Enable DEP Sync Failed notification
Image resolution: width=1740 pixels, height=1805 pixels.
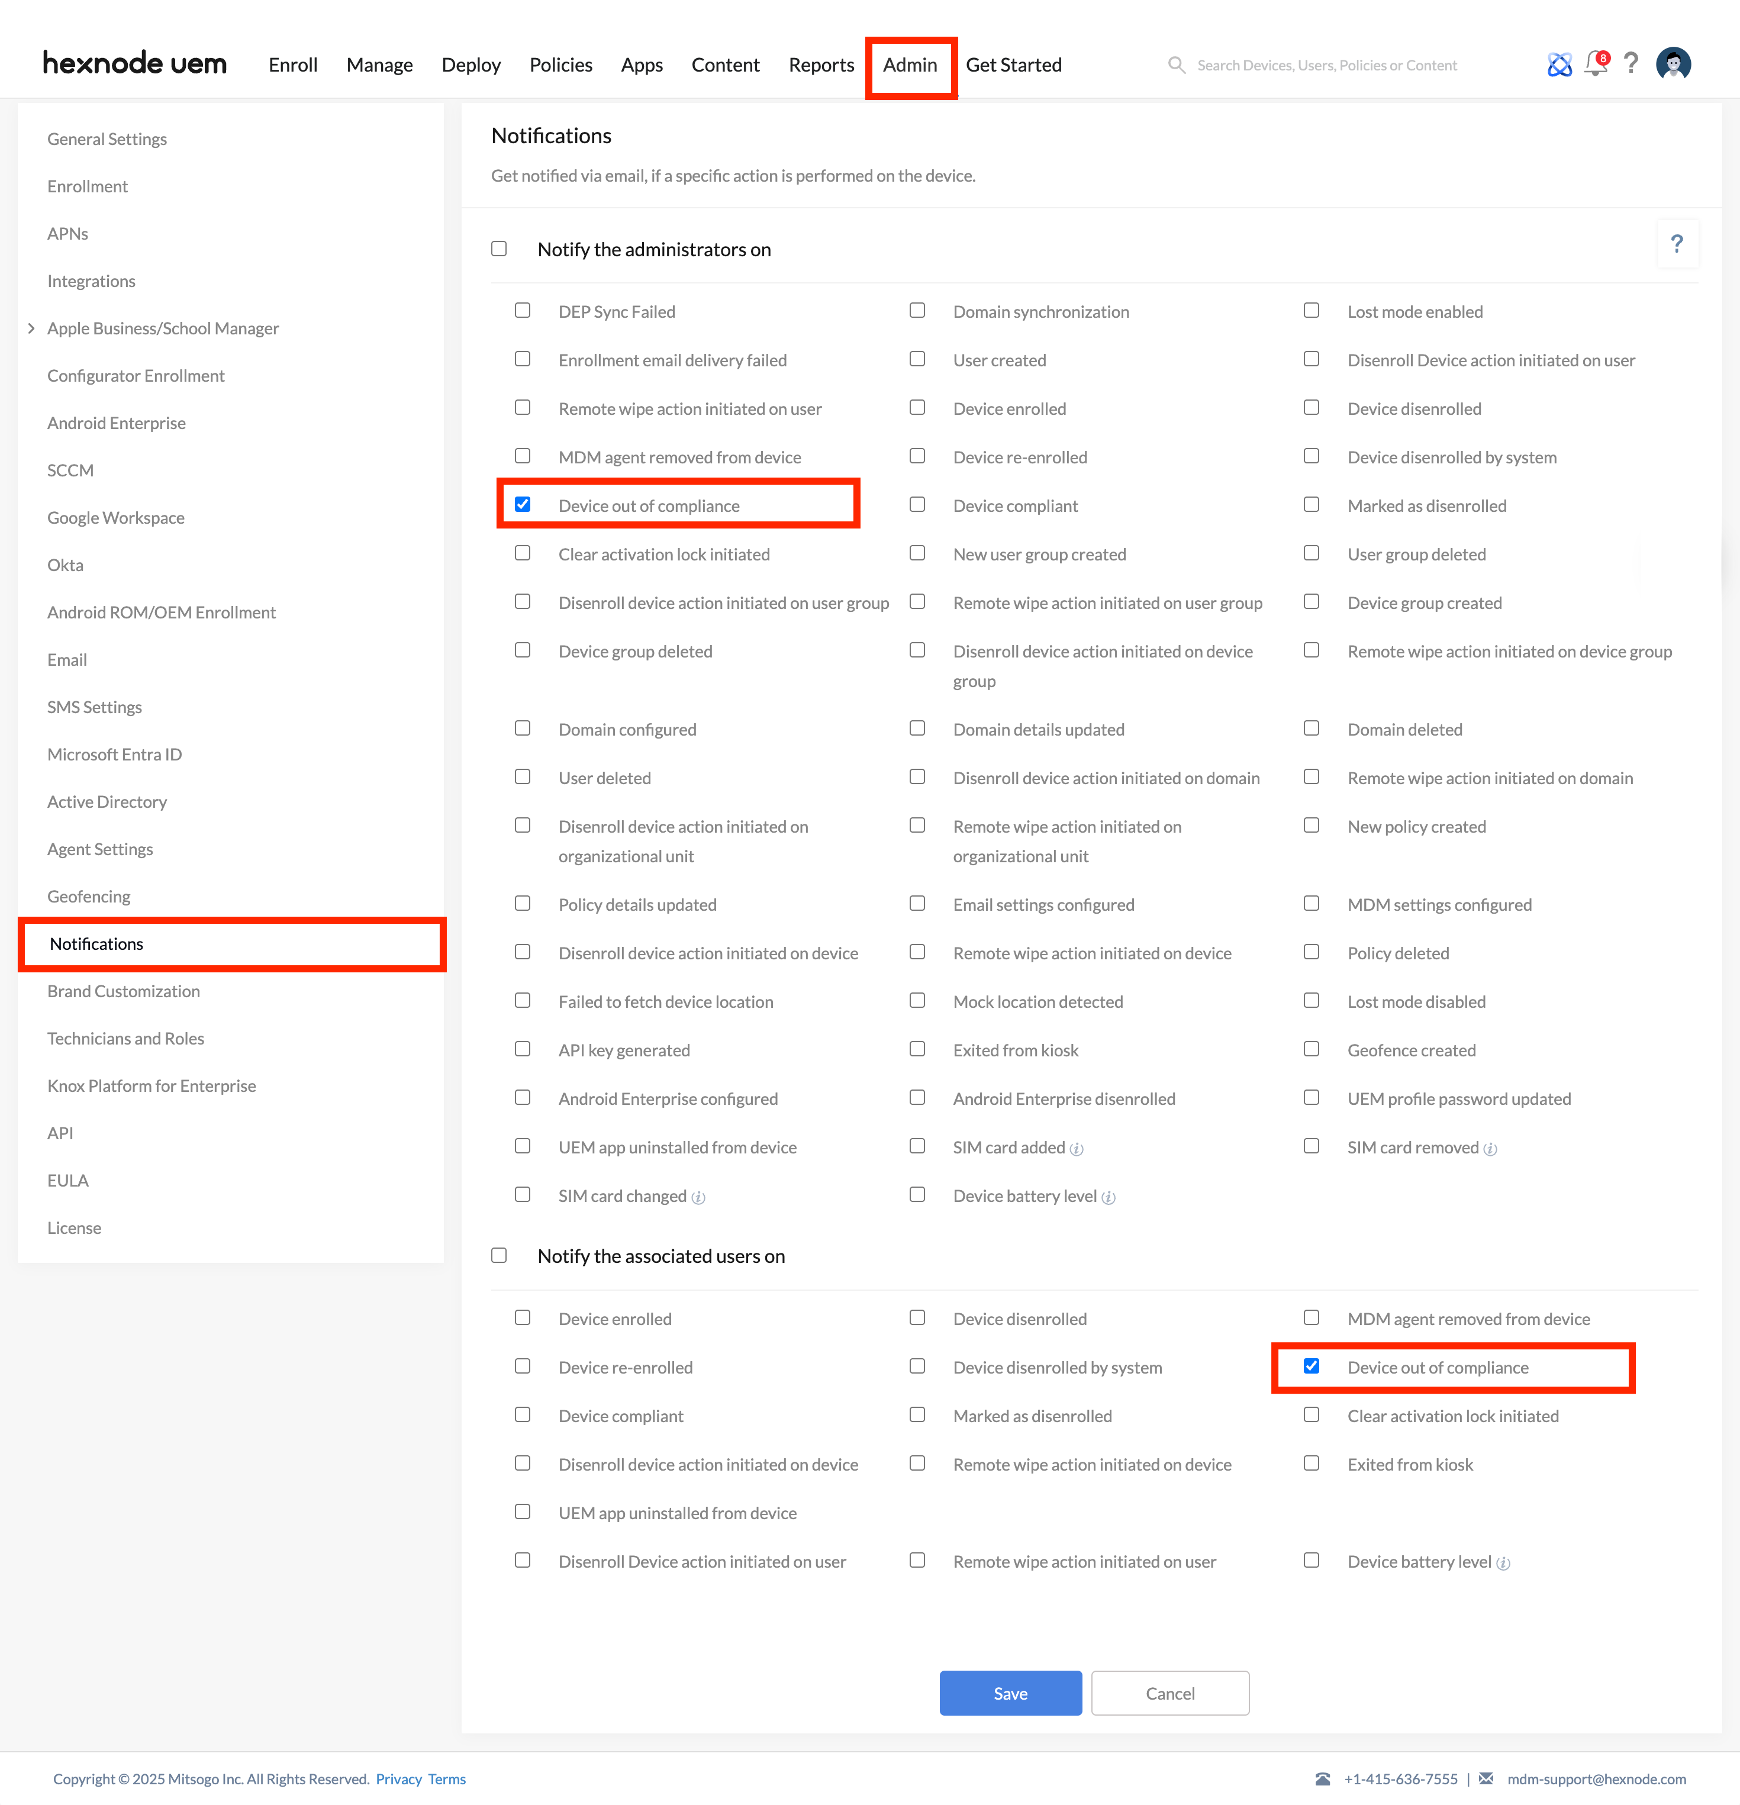pos(522,310)
